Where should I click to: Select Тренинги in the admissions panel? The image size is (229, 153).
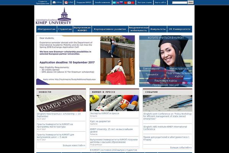pyautogui.click(x=152, y=75)
